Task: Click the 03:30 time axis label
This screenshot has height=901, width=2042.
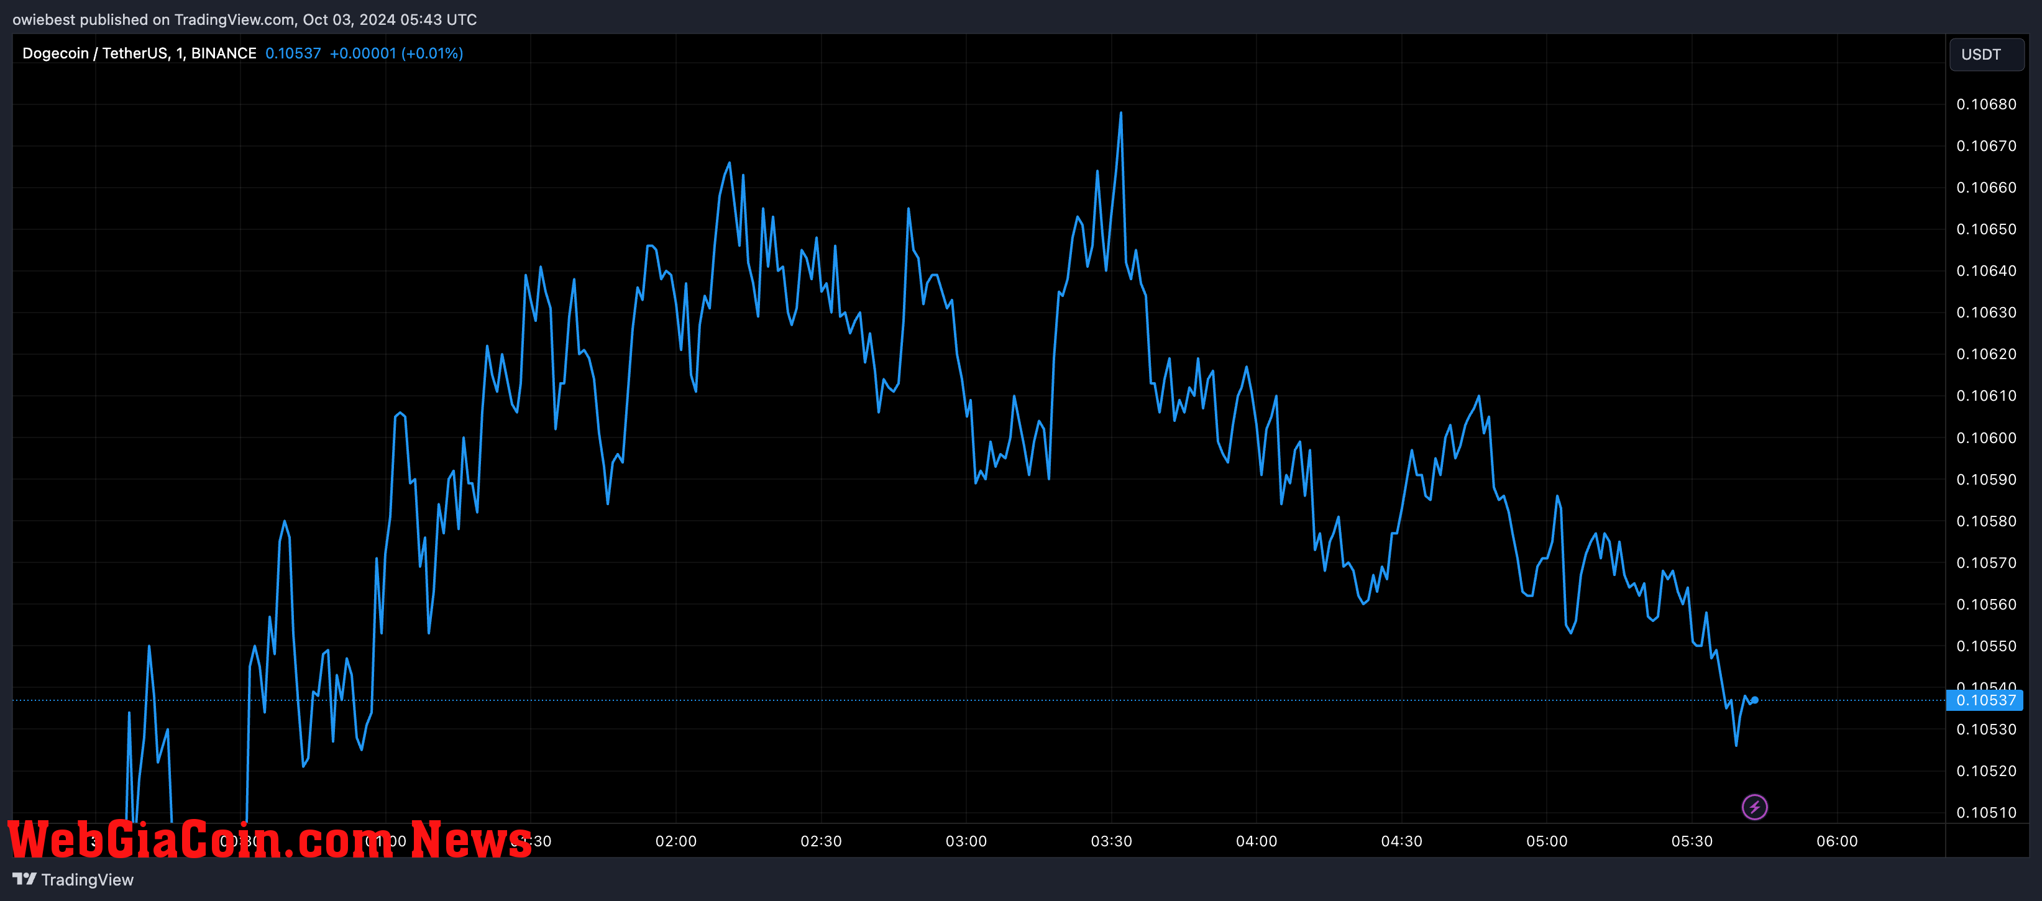Action: pos(1110,841)
